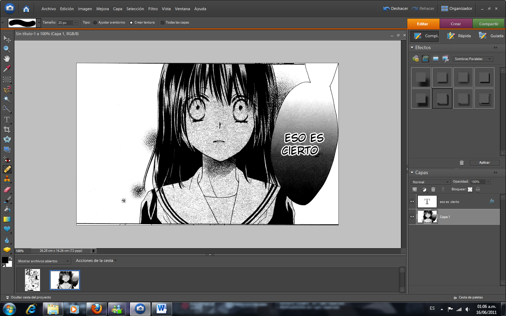Click Ocultar cesta del proyecto
The image size is (506, 316).
point(30,297)
